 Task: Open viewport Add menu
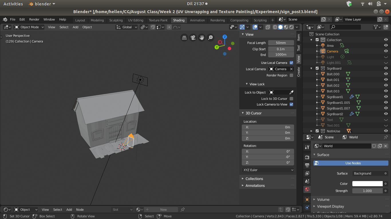(75, 27)
